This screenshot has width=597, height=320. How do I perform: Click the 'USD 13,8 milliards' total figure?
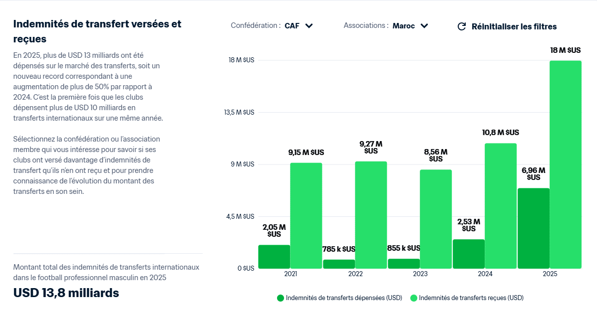click(x=66, y=293)
